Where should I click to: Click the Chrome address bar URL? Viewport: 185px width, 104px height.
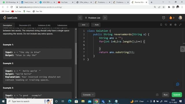coord(40,7)
